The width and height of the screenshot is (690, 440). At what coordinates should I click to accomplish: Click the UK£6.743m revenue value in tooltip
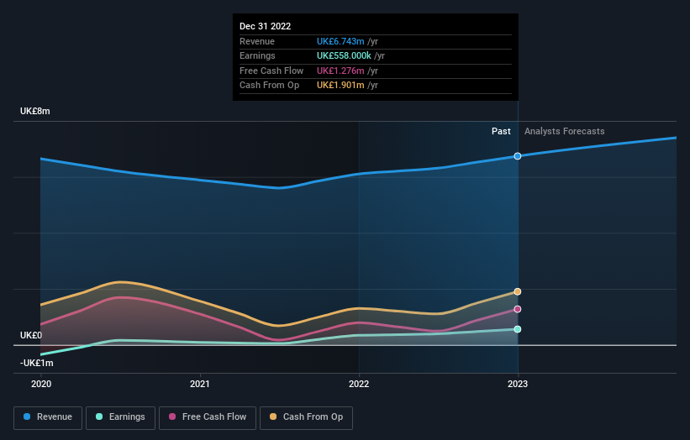(x=340, y=41)
